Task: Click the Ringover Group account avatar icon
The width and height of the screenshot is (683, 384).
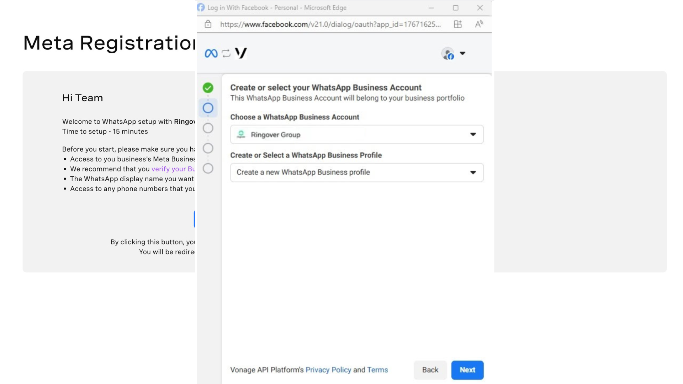Action: coord(241,134)
